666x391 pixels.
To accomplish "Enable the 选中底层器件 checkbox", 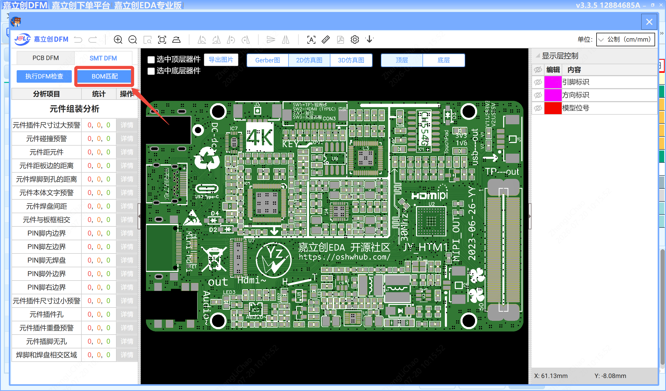I will click(151, 71).
